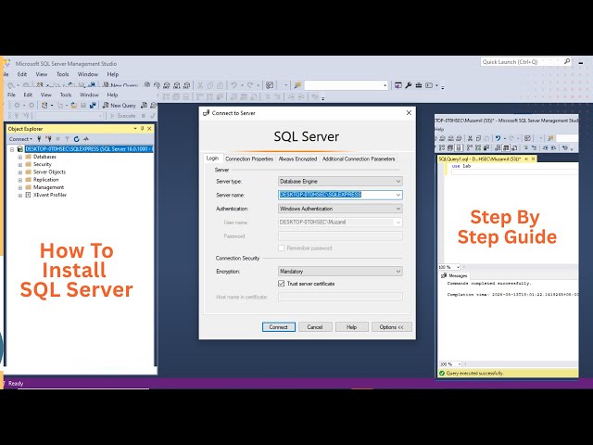Pin the Object Explorer panel
593x445 pixels.
[142, 129]
